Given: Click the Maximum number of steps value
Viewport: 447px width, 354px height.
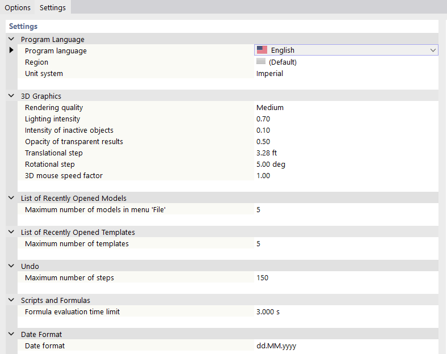Looking at the screenshot, I should click(x=263, y=277).
